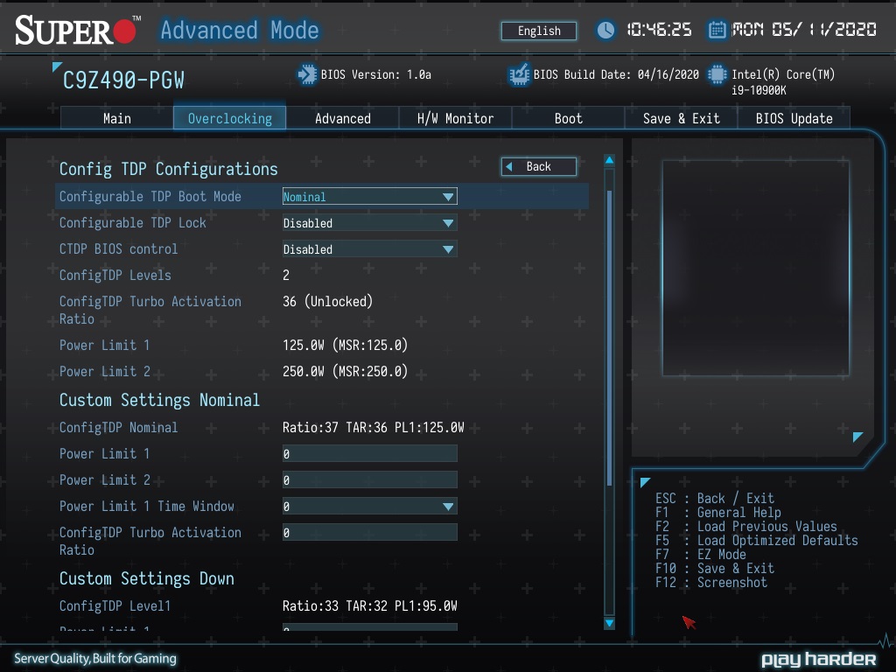Viewport: 896px width, 672px height.
Task: Select the Custom Nominal Power Limit 1 field
Action: (x=369, y=454)
